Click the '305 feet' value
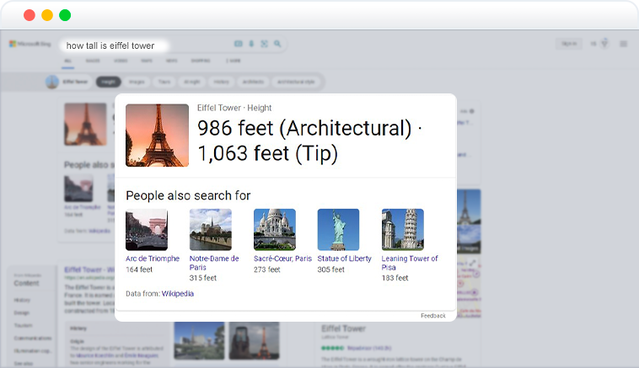The height and width of the screenshot is (368, 639). (x=331, y=269)
